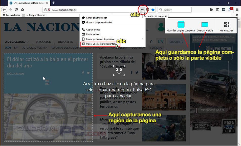Screen dimensions: 241x146
Task: Open Mis capturas
Action: [x=226, y=26]
